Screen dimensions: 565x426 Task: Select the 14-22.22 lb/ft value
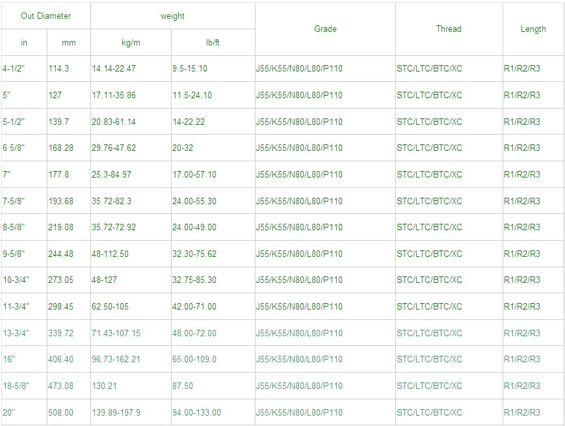pyautogui.click(x=189, y=122)
